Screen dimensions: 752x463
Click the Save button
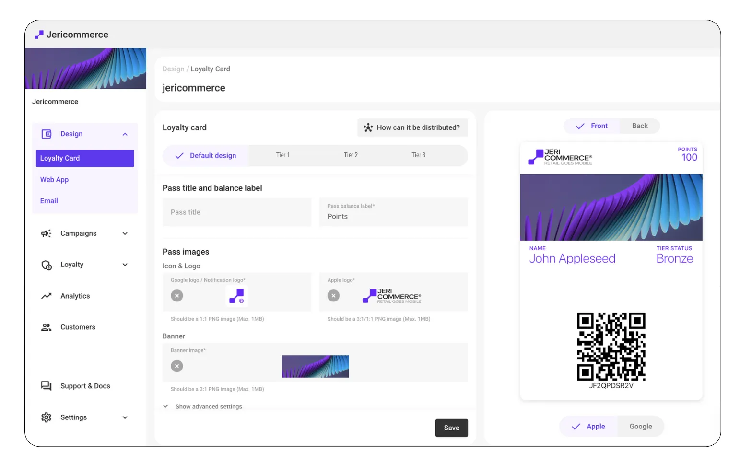451,428
